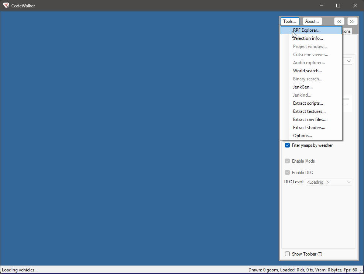The width and height of the screenshot is (364, 274).
Task: Enable the Show Toolbar (T) checkbox
Action: [287, 254]
